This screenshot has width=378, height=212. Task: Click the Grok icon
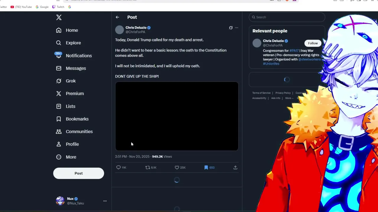pyautogui.click(x=59, y=81)
